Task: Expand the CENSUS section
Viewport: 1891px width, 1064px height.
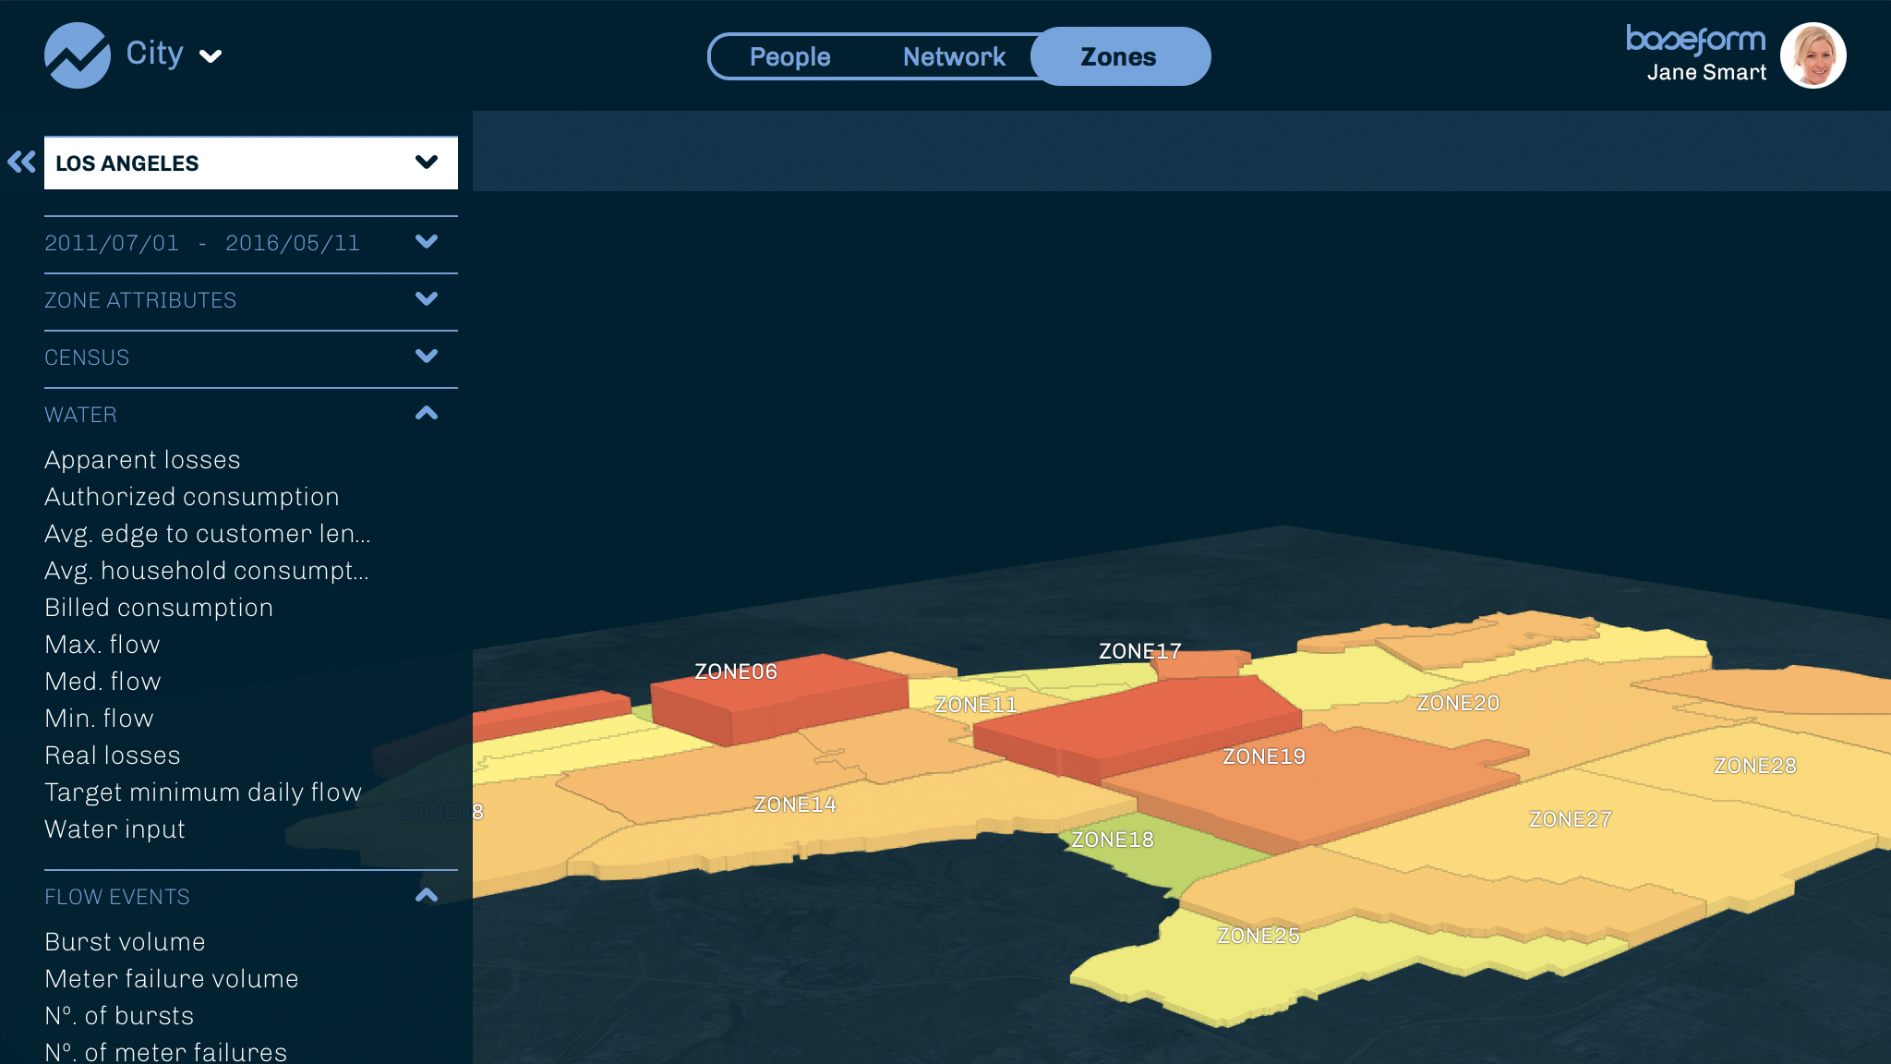Action: (x=251, y=357)
